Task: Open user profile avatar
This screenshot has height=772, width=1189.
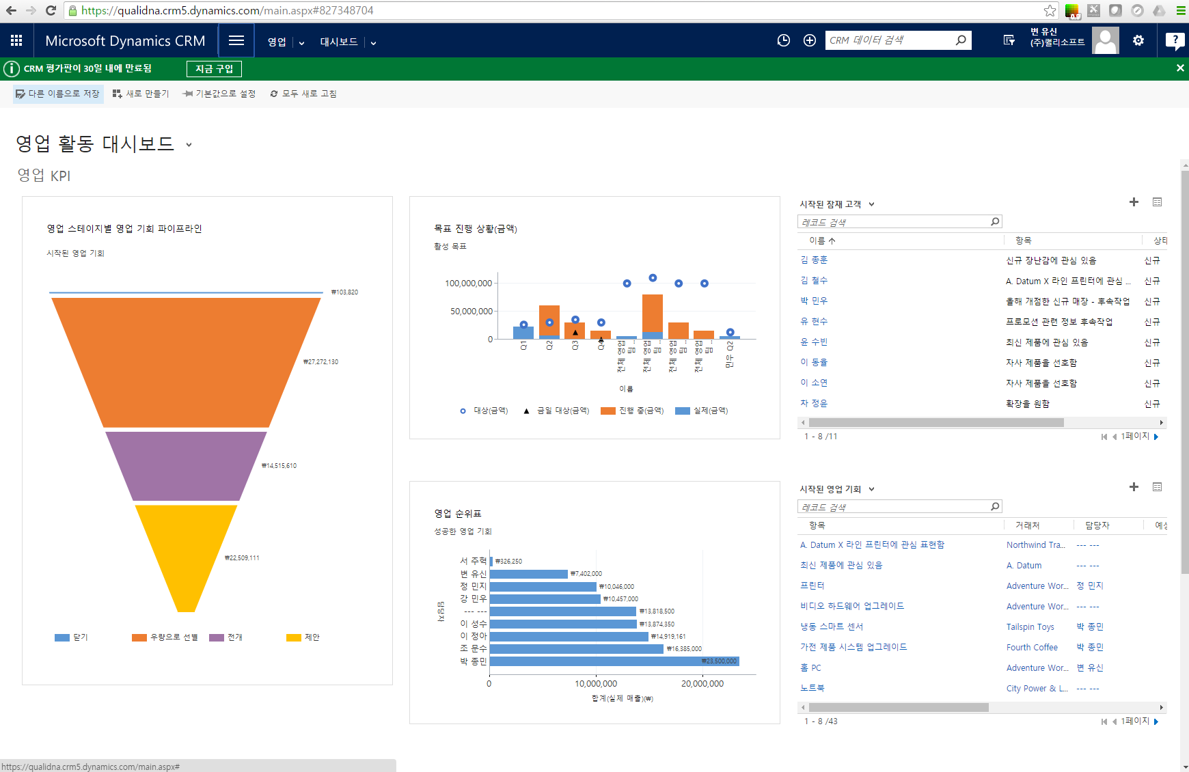Action: coord(1105,40)
